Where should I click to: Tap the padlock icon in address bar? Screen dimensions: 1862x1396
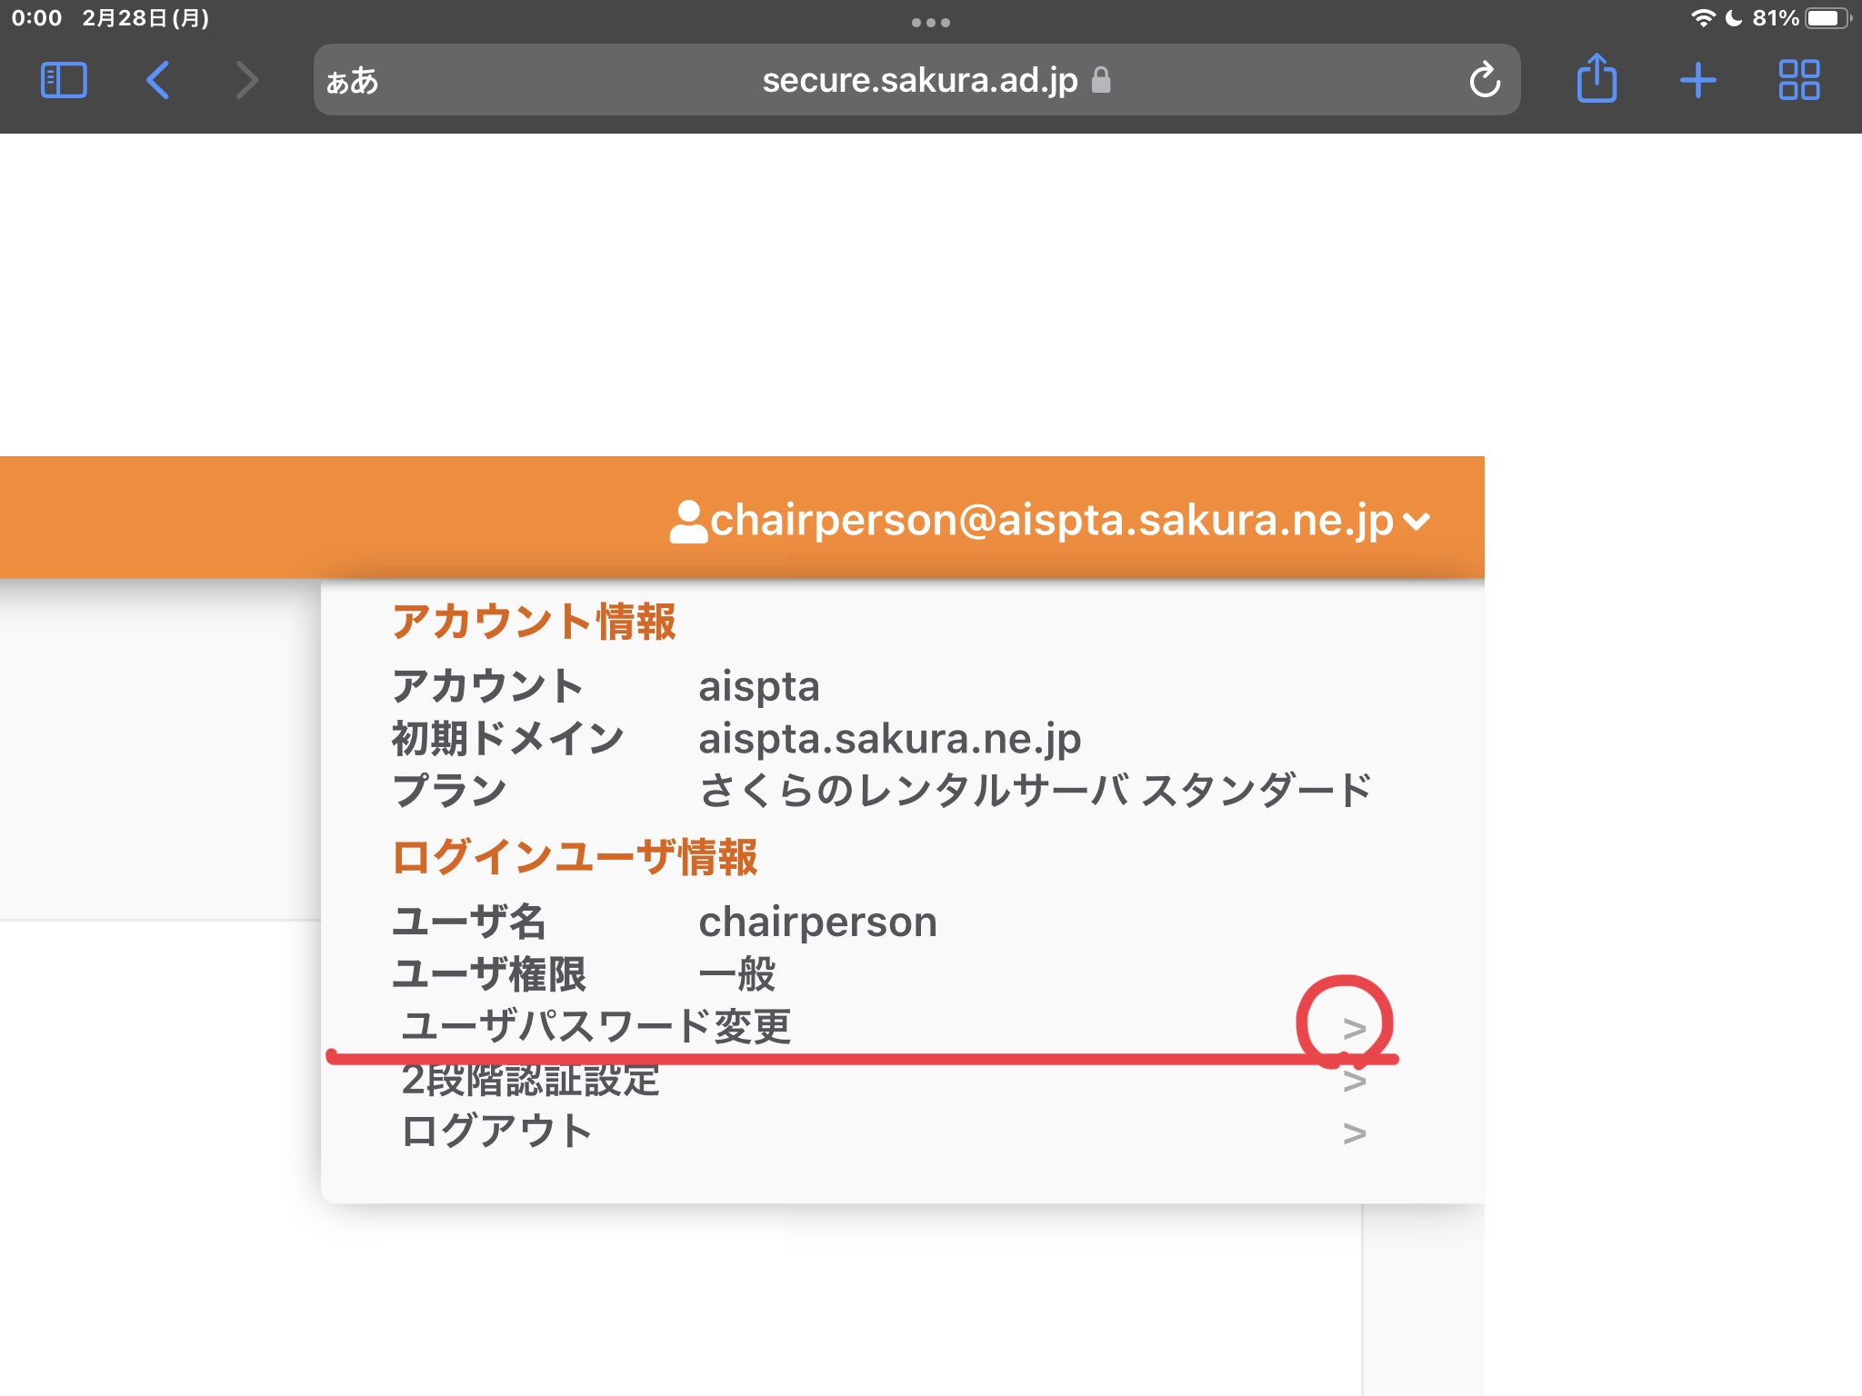1101,80
